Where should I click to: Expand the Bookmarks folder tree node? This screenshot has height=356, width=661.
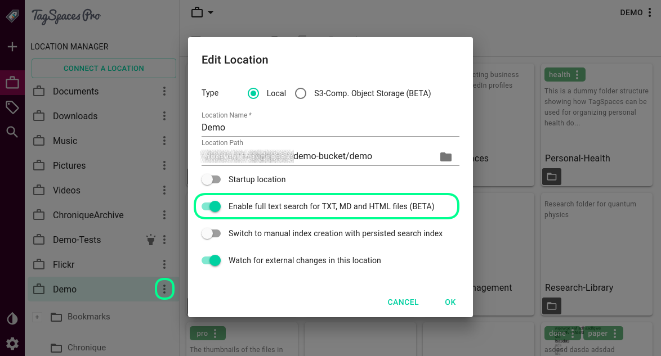point(37,317)
